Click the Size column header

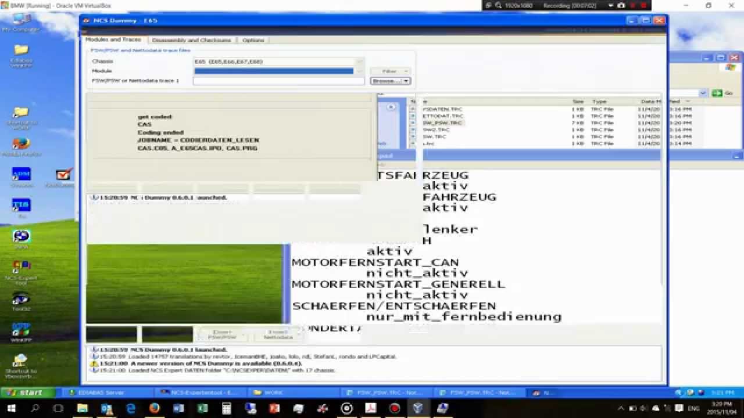point(578,102)
